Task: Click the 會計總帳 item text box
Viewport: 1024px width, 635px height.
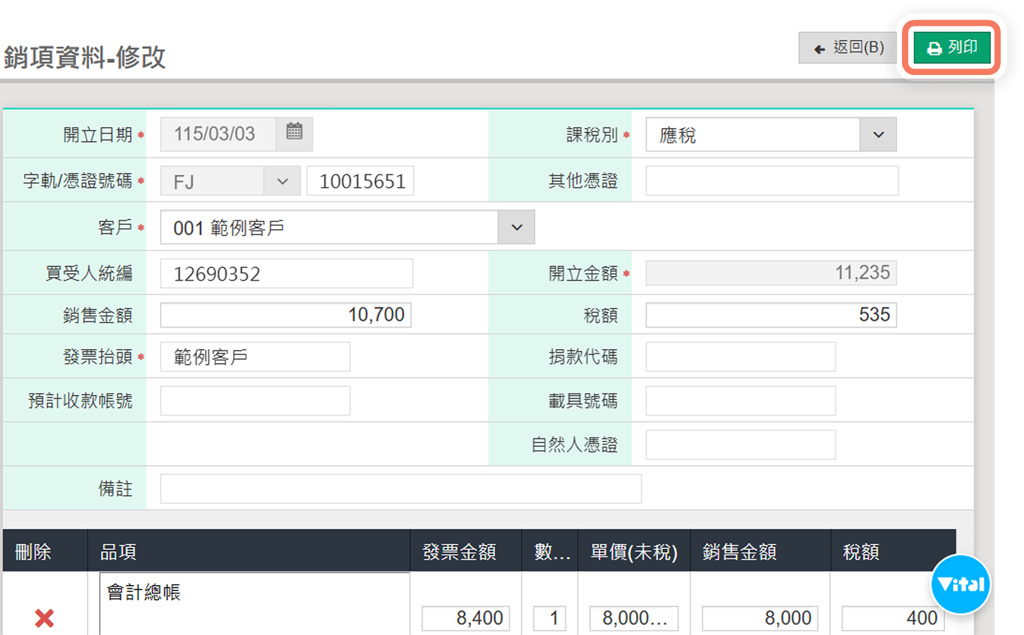Action: (254, 603)
